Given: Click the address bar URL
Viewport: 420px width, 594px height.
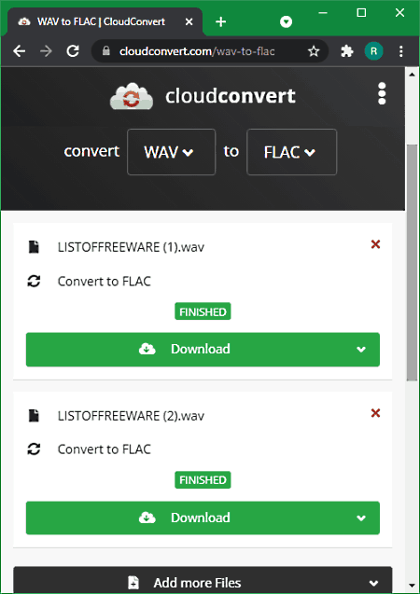Looking at the screenshot, I should (197, 51).
